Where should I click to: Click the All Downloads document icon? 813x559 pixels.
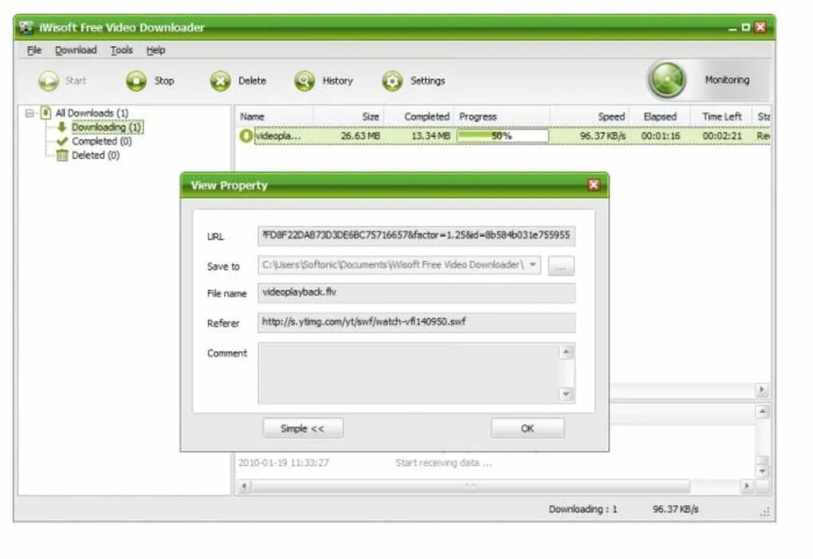pyautogui.click(x=46, y=112)
